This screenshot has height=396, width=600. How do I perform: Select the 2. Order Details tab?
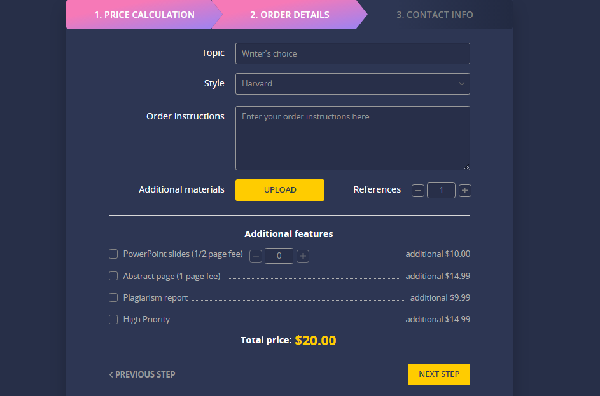point(290,15)
